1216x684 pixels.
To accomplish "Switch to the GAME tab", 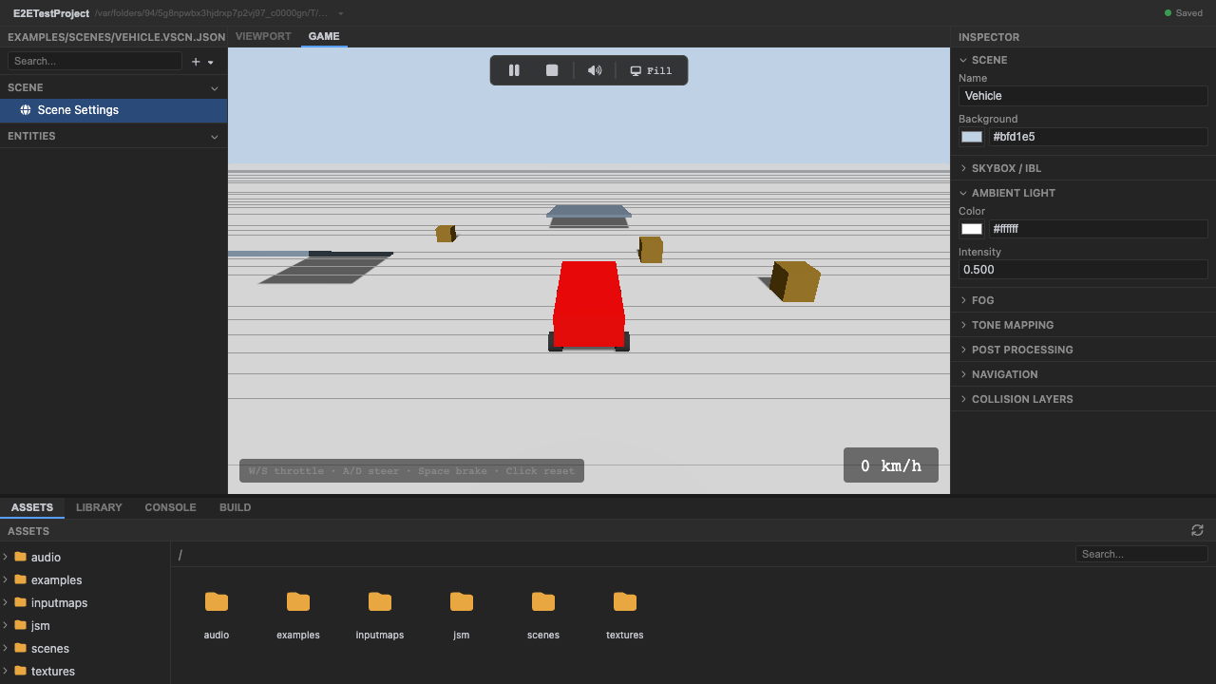I will point(324,36).
